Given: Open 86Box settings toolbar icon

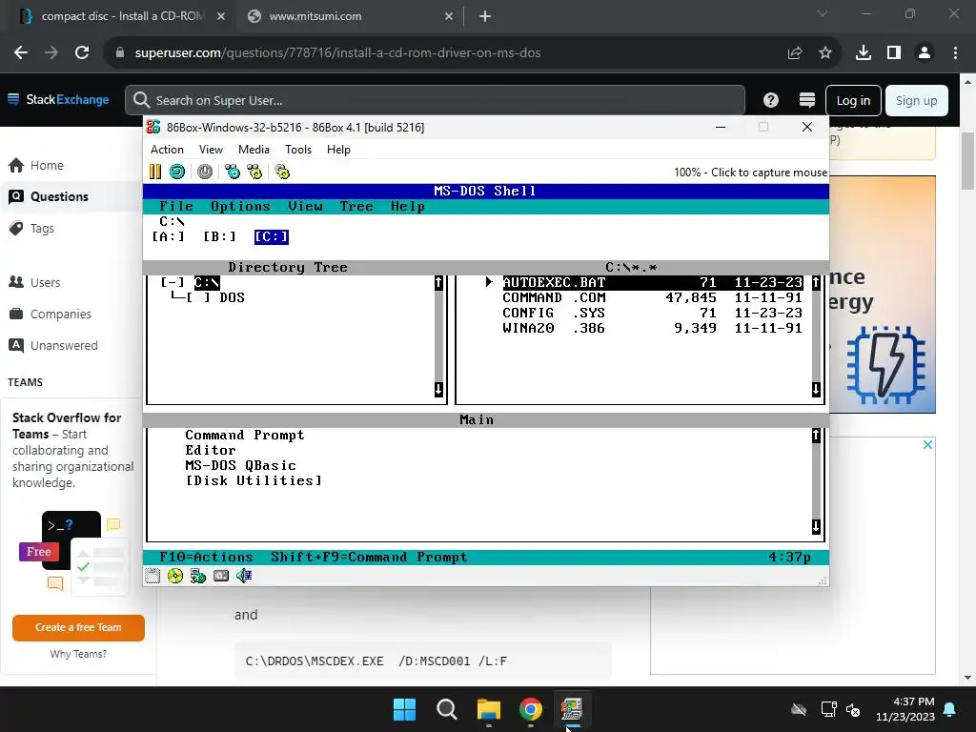Looking at the screenshot, I should (282, 172).
